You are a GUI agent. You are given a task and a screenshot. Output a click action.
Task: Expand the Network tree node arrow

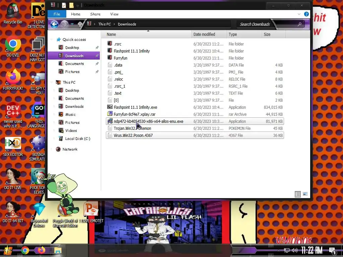click(52, 149)
